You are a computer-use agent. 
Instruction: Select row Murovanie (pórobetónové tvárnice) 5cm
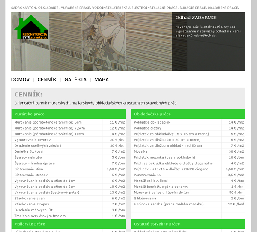(x=69, y=122)
